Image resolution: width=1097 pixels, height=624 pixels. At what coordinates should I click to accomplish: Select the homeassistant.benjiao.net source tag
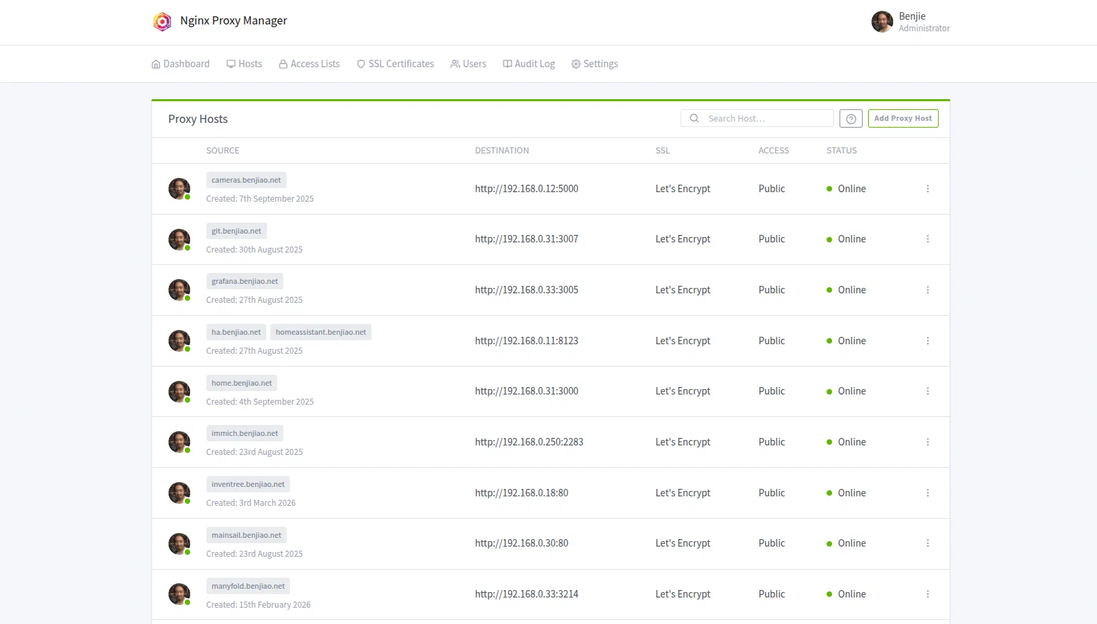tap(321, 332)
